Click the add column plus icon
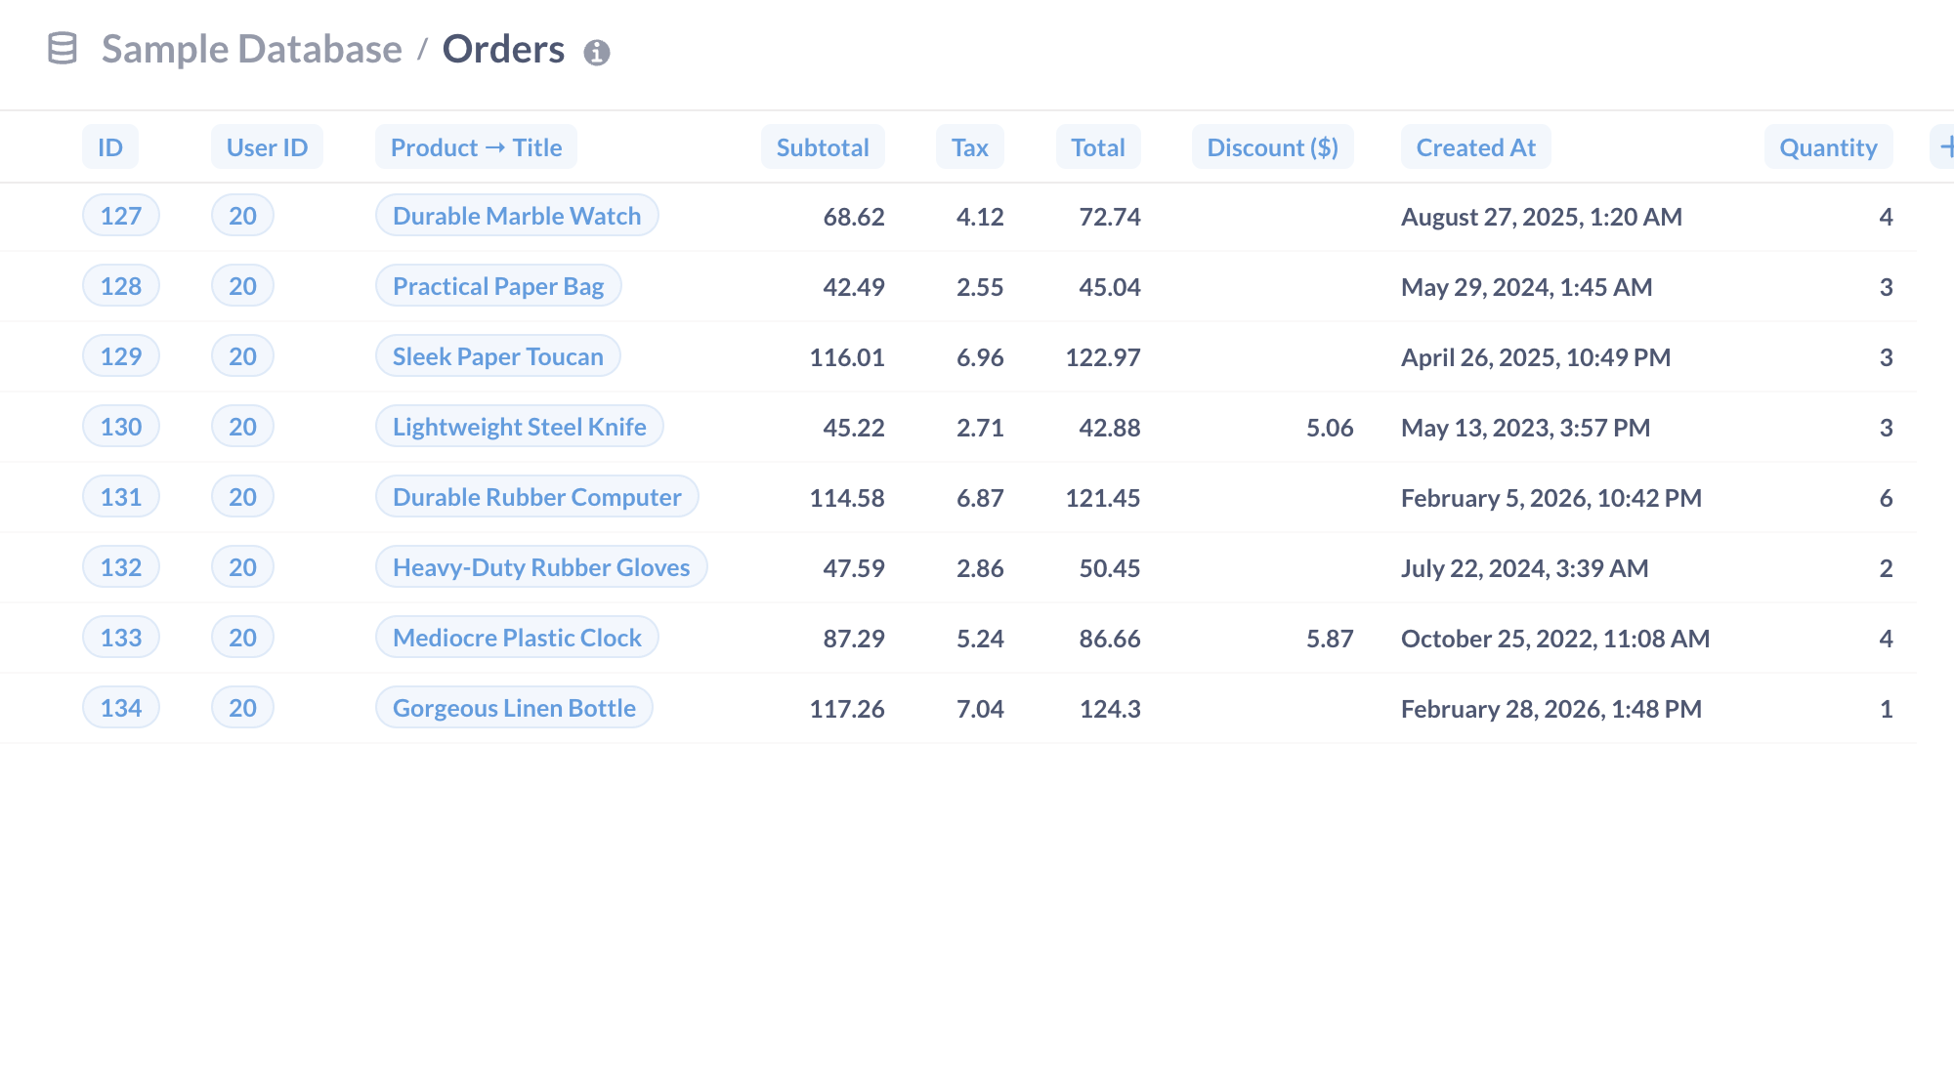1954x1076 pixels. (1944, 147)
